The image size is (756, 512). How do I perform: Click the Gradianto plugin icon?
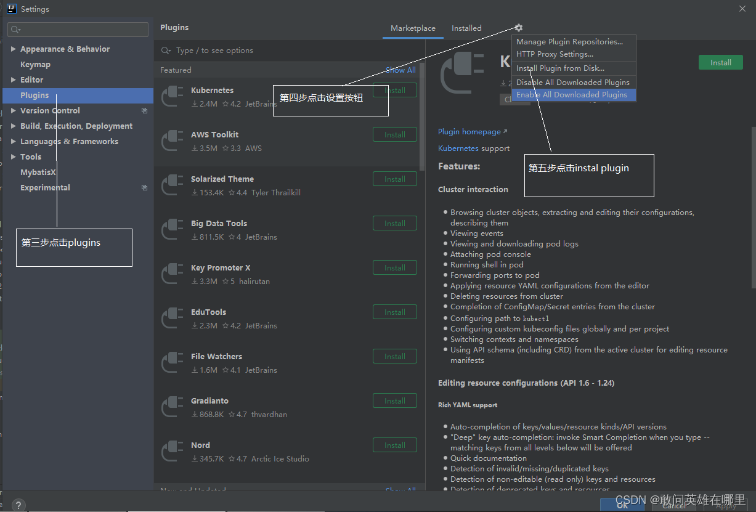(x=172, y=407)
